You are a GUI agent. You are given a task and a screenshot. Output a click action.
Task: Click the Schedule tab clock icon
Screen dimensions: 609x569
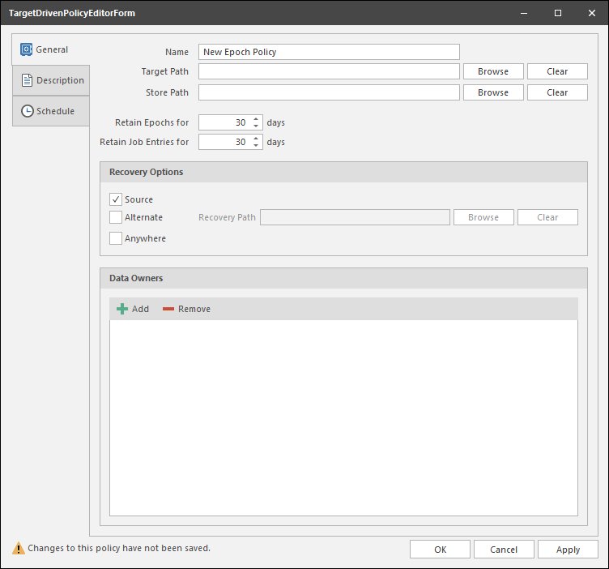[27, 111]
